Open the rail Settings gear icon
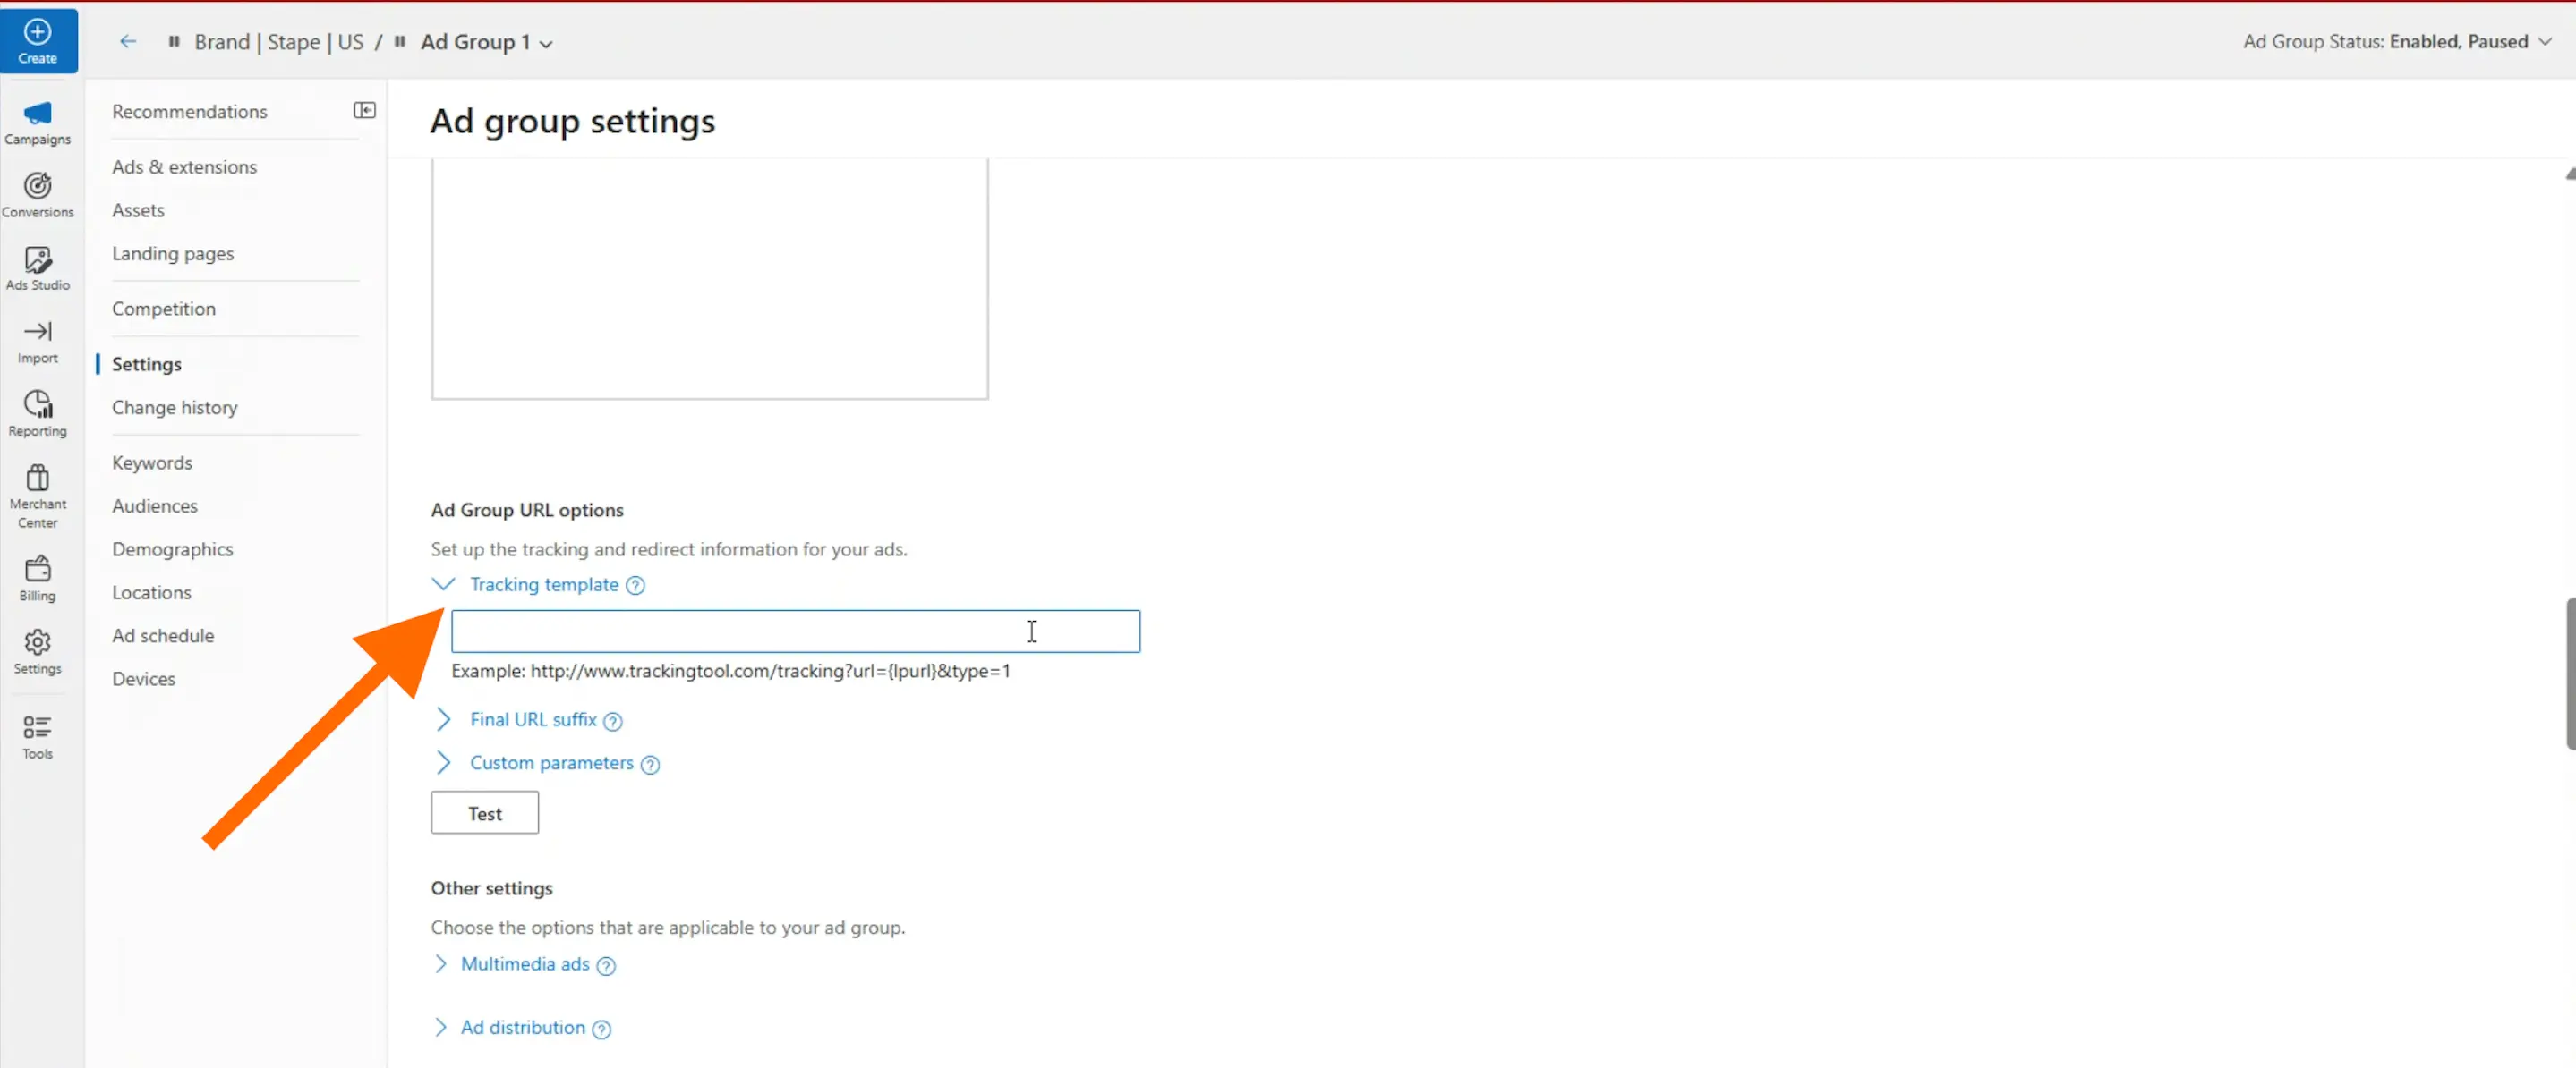This screenshot has height=1068, width=2576. tap(38, 641)
